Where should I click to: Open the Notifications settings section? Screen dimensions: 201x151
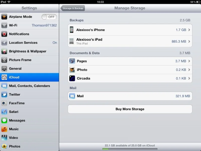30,34
